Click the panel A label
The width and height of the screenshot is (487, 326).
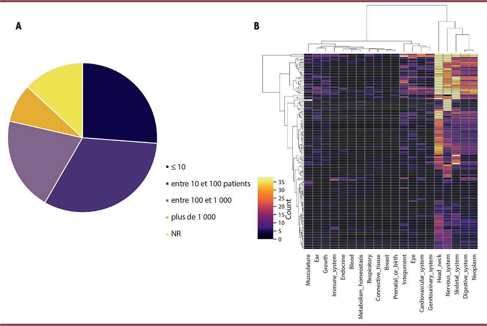(x=18, y=26)
